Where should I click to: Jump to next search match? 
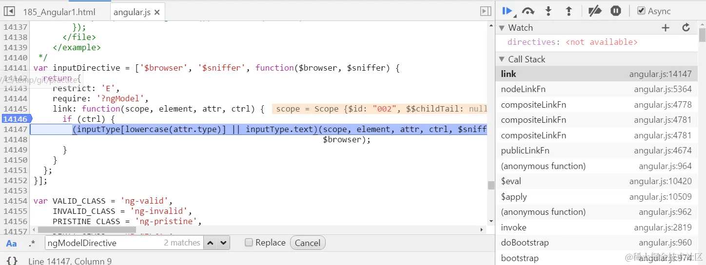(223, 243)
